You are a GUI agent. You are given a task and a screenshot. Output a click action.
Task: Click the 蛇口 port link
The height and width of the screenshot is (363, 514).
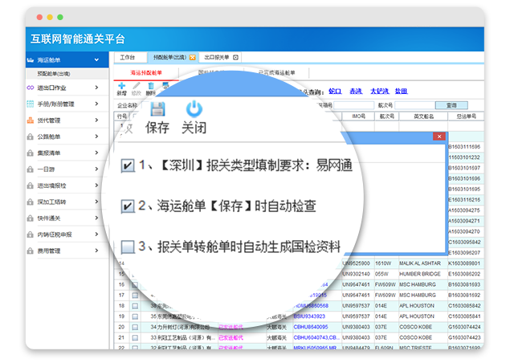coord(335,92)
